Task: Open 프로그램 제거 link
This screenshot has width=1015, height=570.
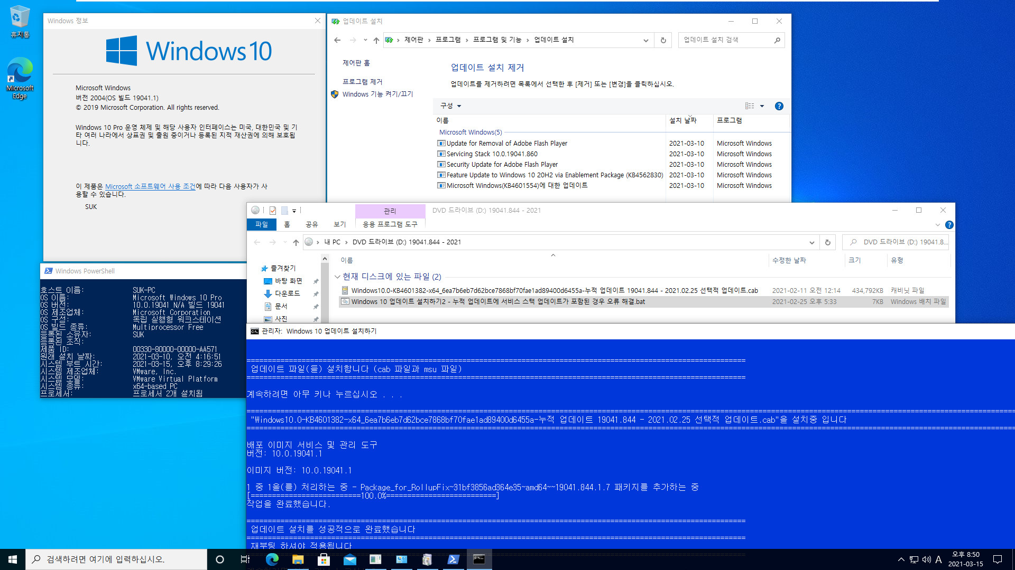Action: pyautogui.click(x=362, y=82)
